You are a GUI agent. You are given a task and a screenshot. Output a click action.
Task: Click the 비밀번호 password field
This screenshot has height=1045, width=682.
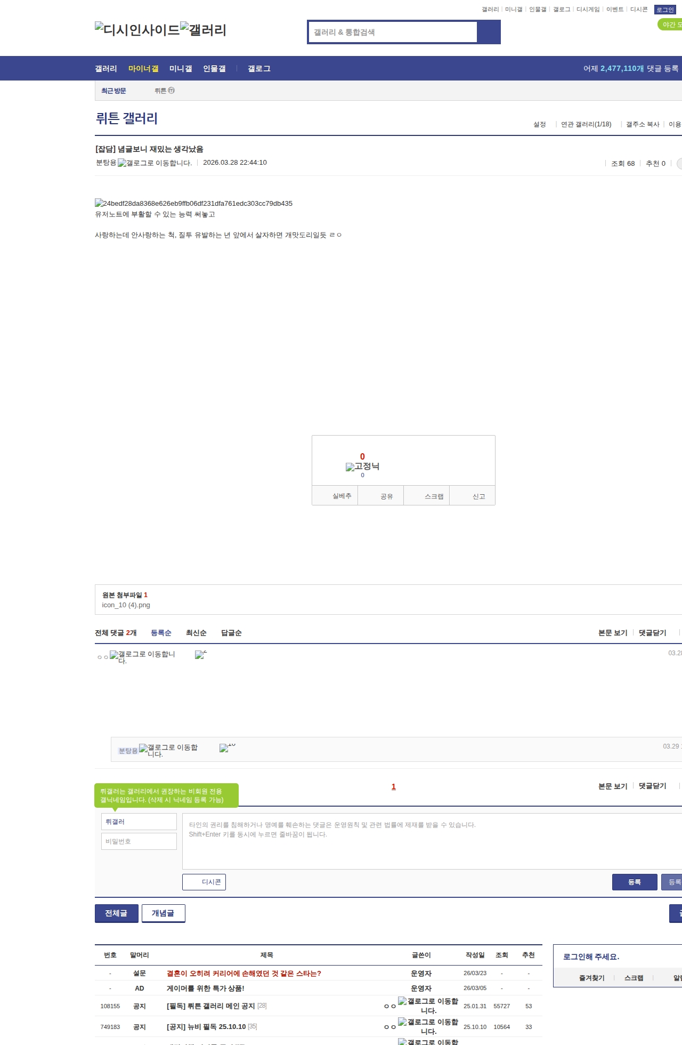[x=139, y=841]
